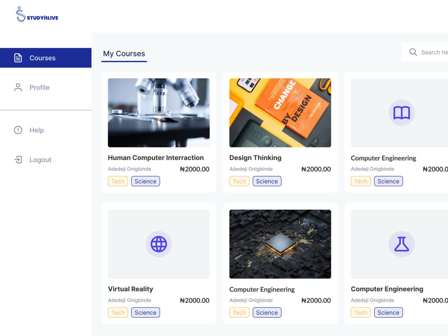Image resolution: width=448 pixels, height=336 pixels.
Task: Open Computer Engineering title under book icon
Action: click(x=383, y=158)
